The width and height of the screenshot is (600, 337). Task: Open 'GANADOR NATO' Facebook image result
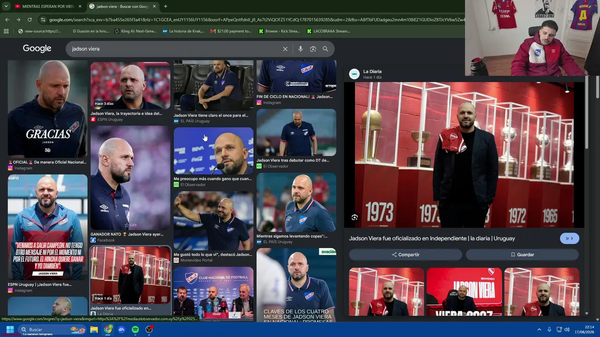point(130,178)
